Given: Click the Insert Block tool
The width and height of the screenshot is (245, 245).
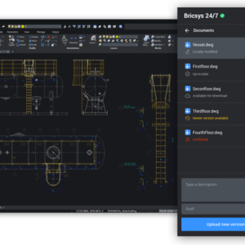Looking at the screenshot, I should click(x=146, y=40).
